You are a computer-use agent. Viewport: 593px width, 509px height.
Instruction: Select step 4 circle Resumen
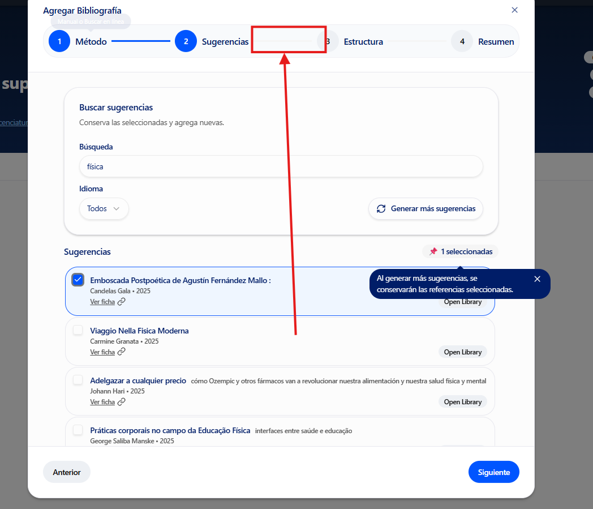(462, 41)
